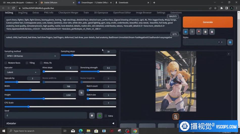Click the Height slider handle
The width and height of the screenshot is (240, 134).
coord(44,99)
